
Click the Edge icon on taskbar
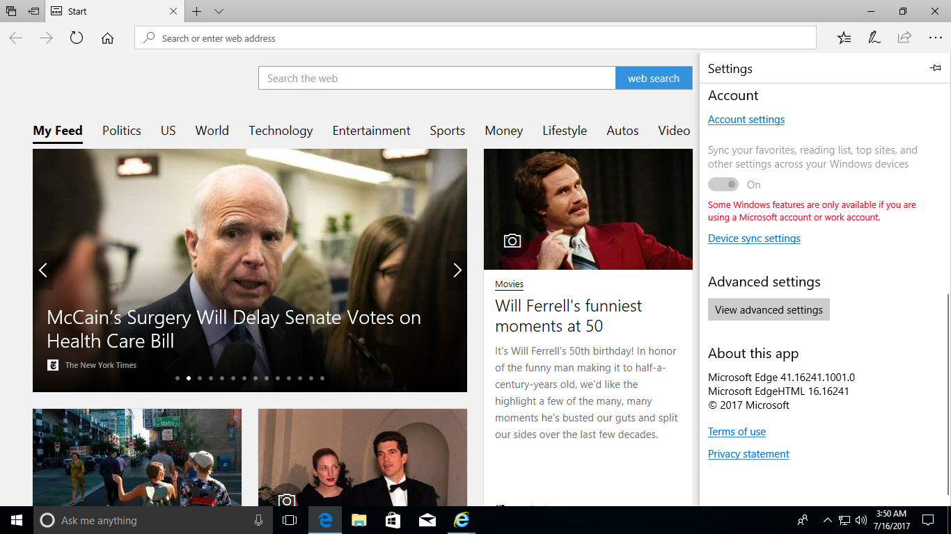pyautogui.click(x=324, y=520)
